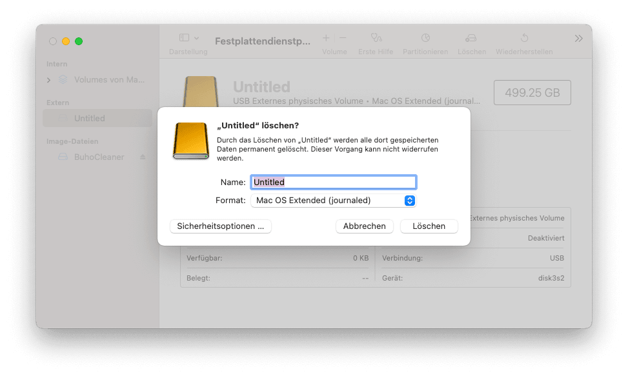Expand Volumes von Ma... in sidebar

point(49,80)
